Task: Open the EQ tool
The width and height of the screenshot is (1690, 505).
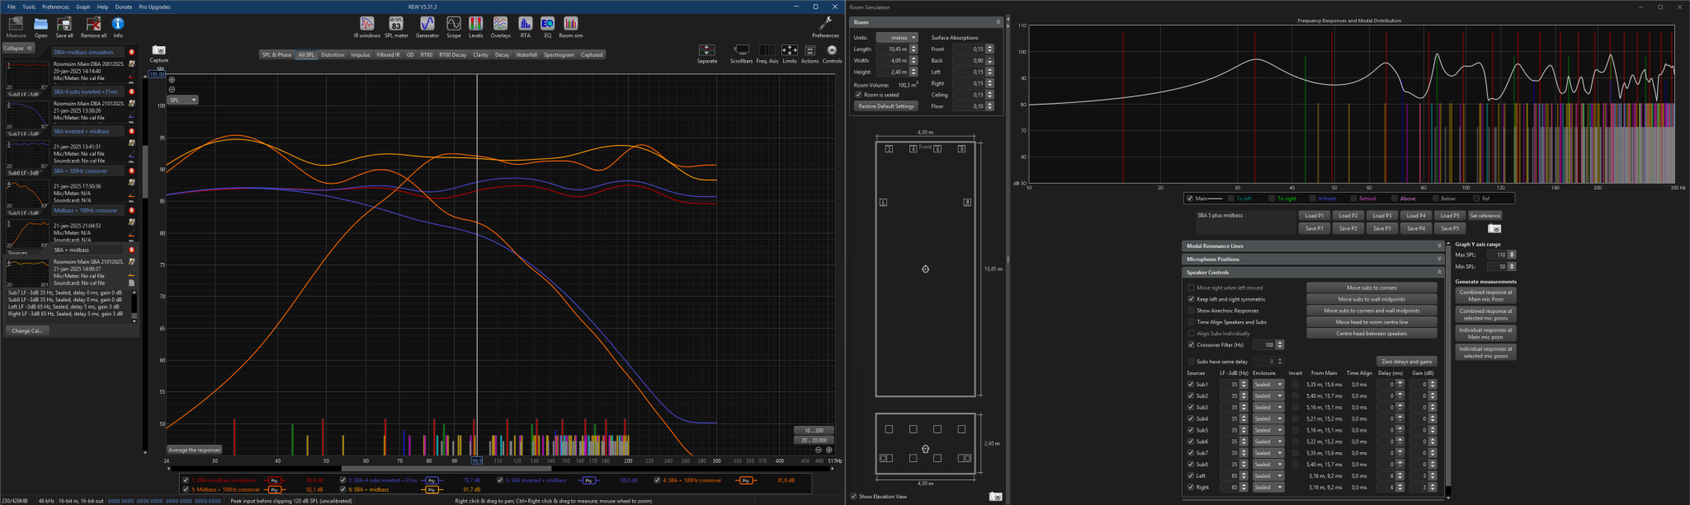Action: coord(547,23)
